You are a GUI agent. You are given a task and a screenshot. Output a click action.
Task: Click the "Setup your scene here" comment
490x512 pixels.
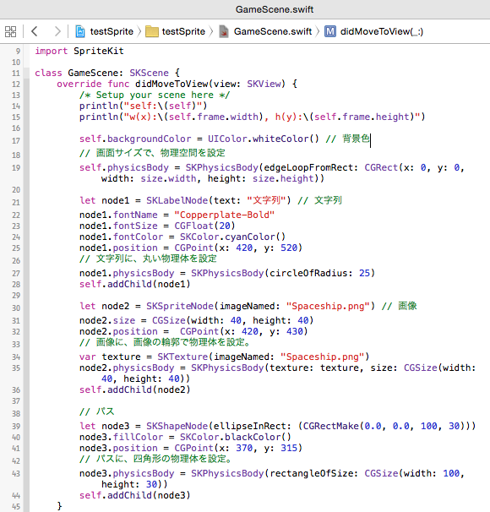coord(155,95)
